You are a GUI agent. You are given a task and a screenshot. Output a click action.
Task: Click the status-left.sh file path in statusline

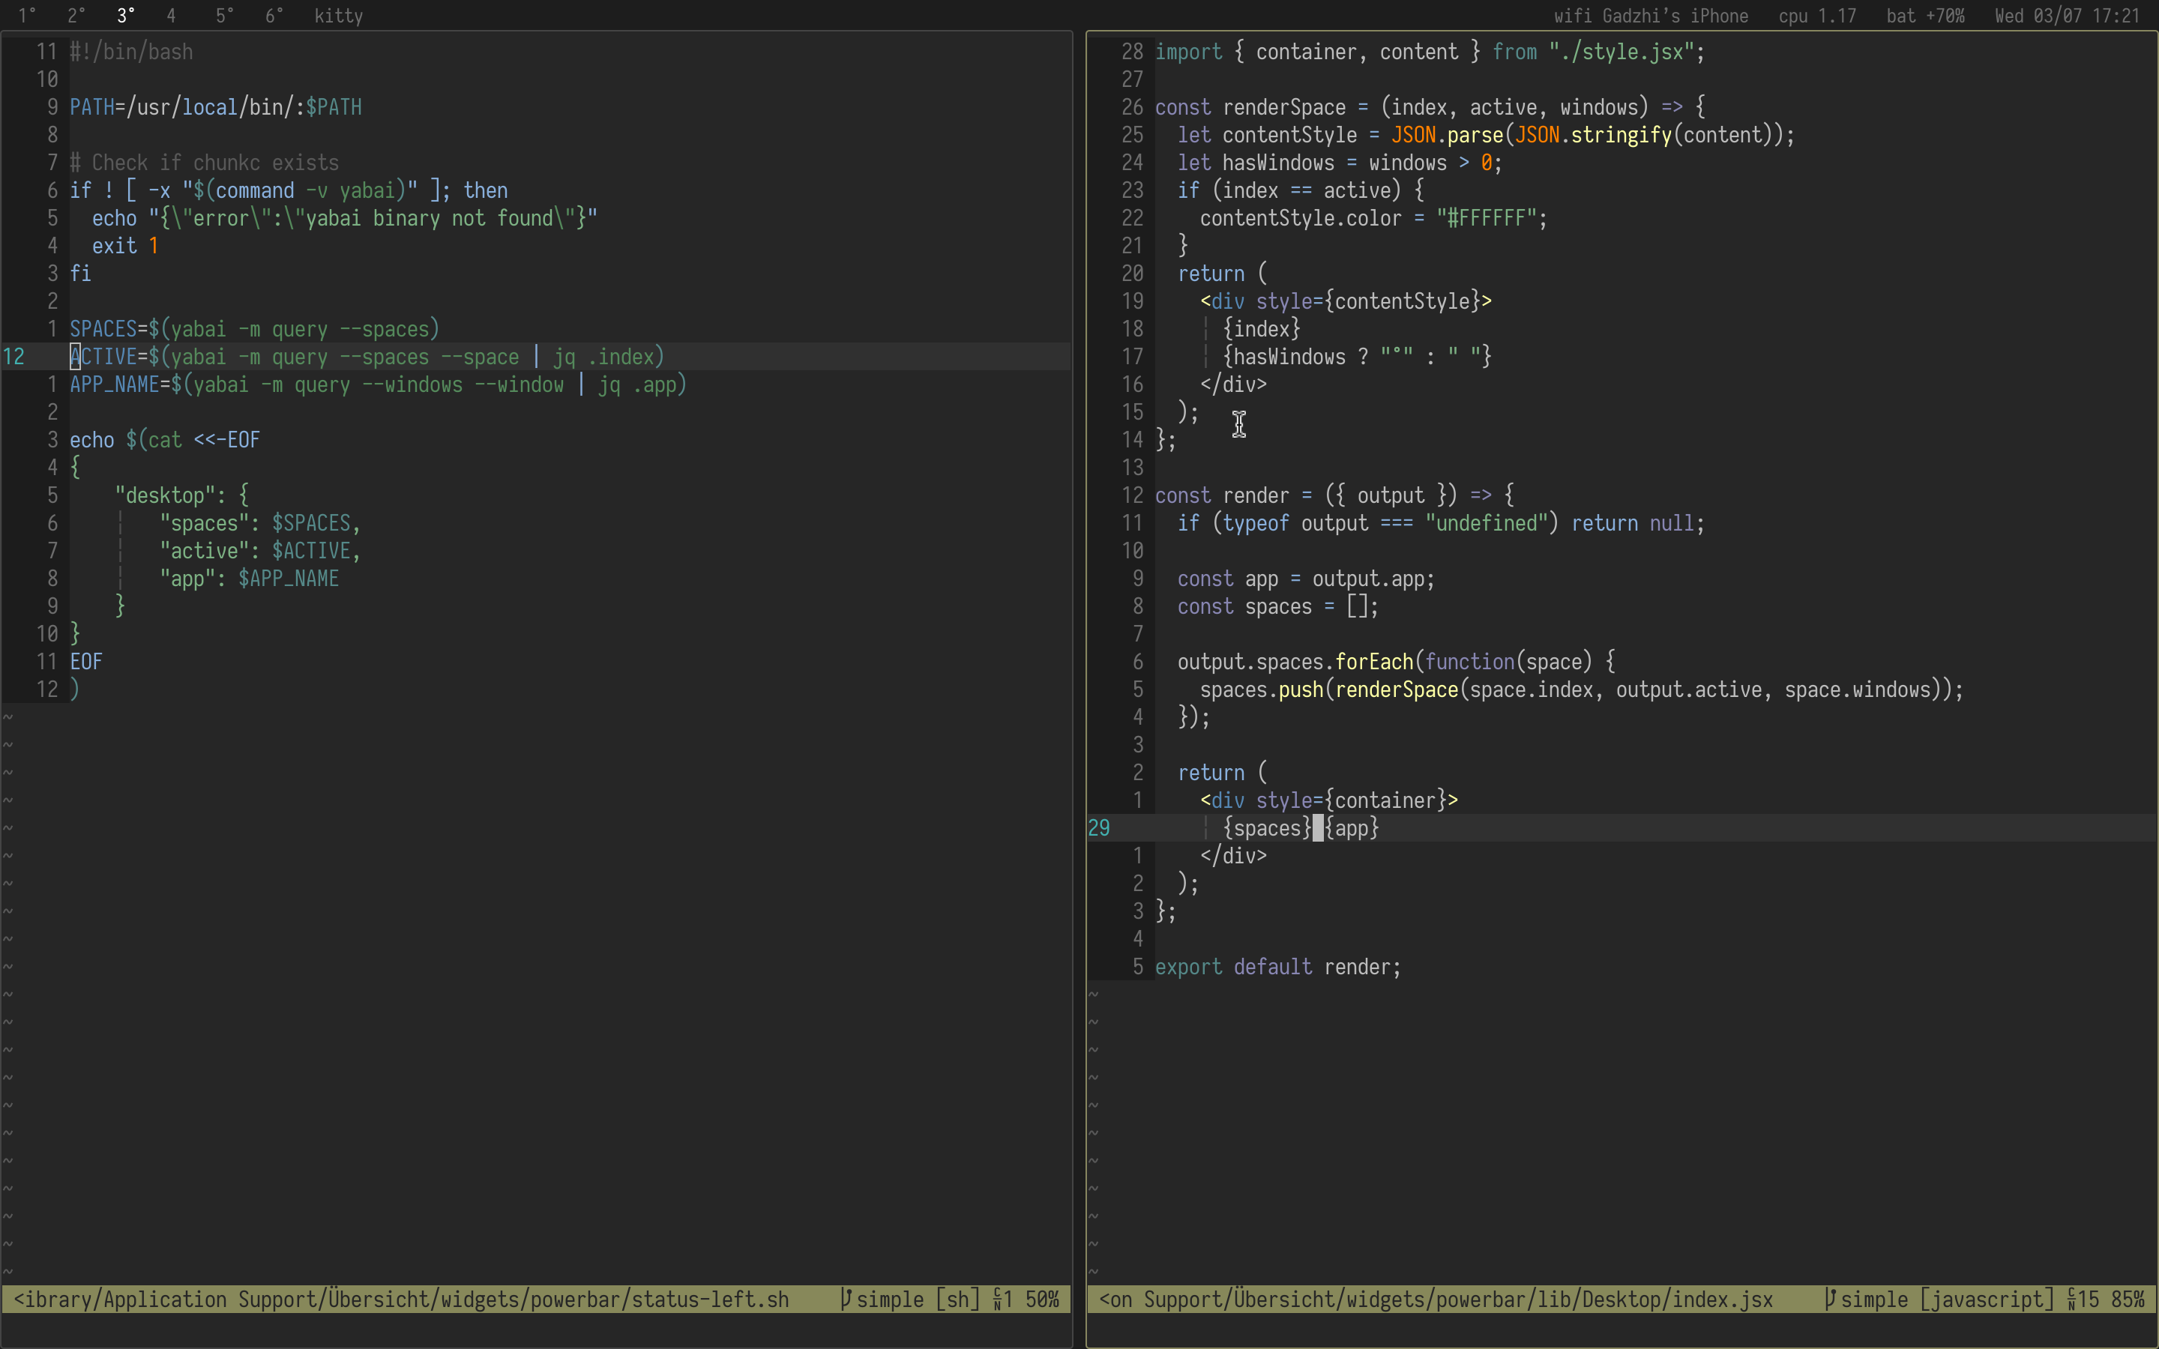pos(710,1299)
